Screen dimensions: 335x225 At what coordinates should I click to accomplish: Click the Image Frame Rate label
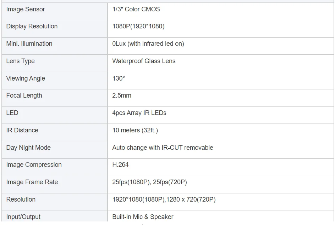click(32, 182)
